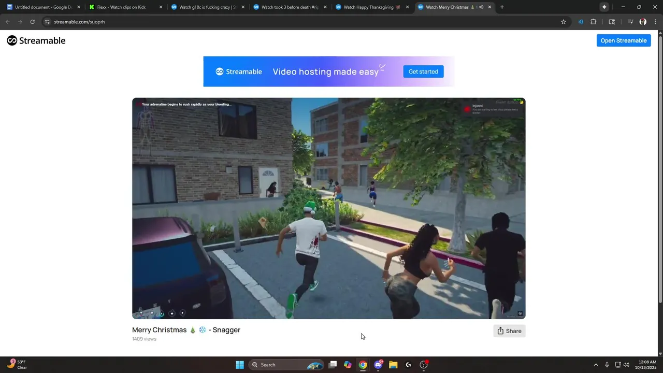Reload the current page
Viewport: 663px width, 373px height.
tap(32, 22)
